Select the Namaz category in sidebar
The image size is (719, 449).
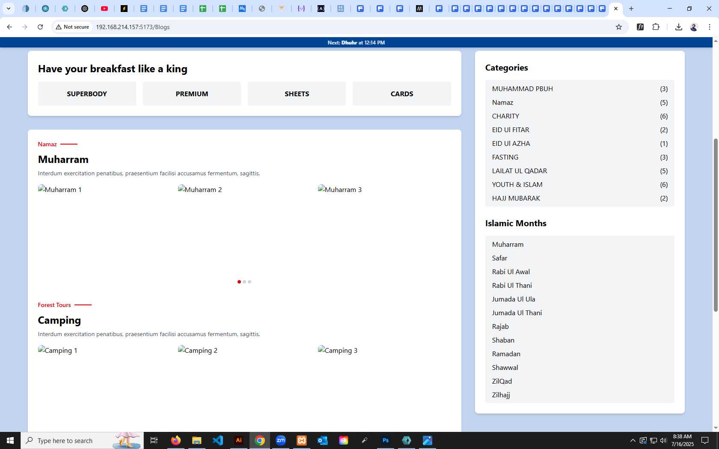click(580, 103)
